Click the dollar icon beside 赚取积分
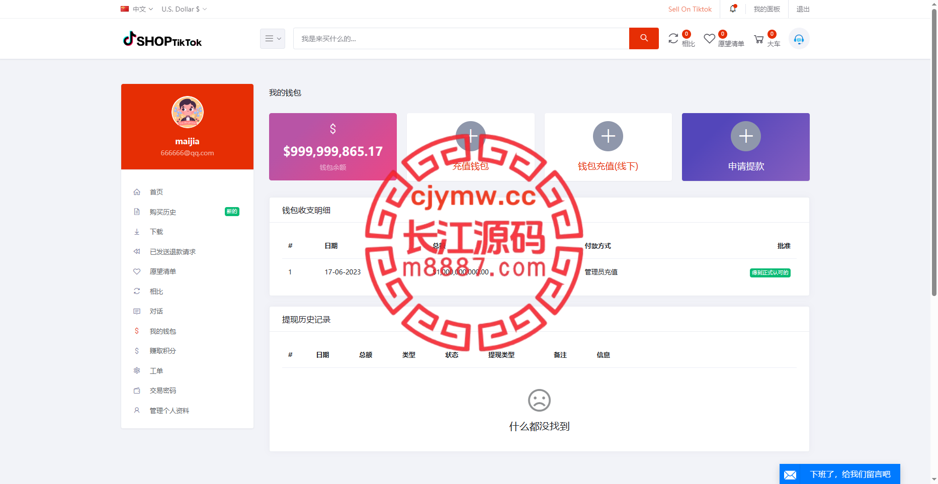The image size is (938, 484). tap(137, 351)
